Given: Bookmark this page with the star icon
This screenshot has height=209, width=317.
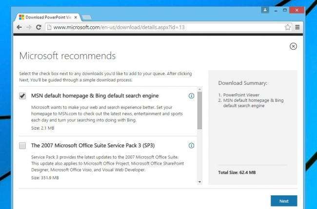Looking at the screenshot, I should pyautogui.click(x=288, y=27).
